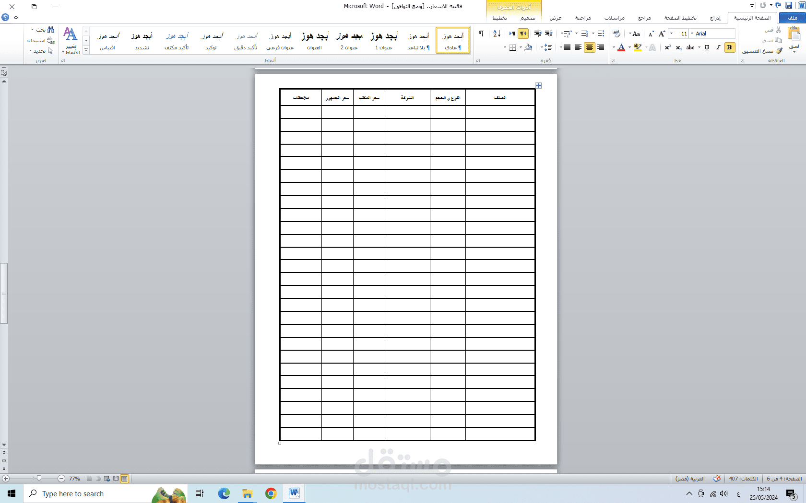Click the Shrink Font icon
Viewport: 806px width, 503px height.
[x=651, y=34]
